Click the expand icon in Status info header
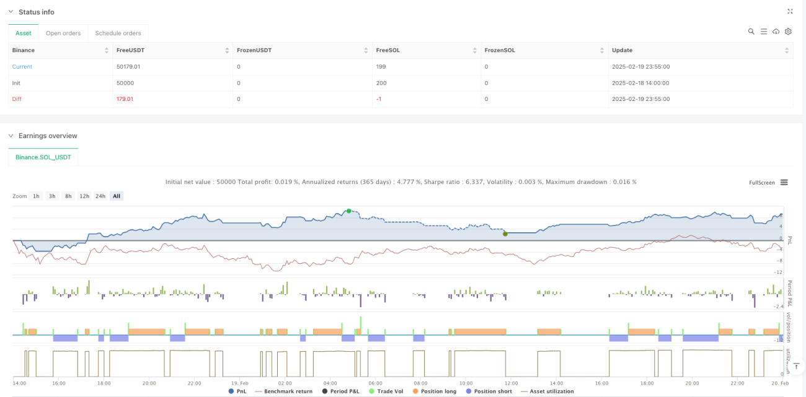 pyautogui.click(x=790, y=11)
